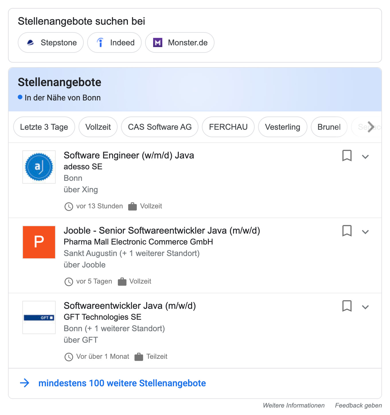The width and height of the screenshot is (390, 415).
Task: Click the GFT company logo
Action: click(x=39, y=317)
